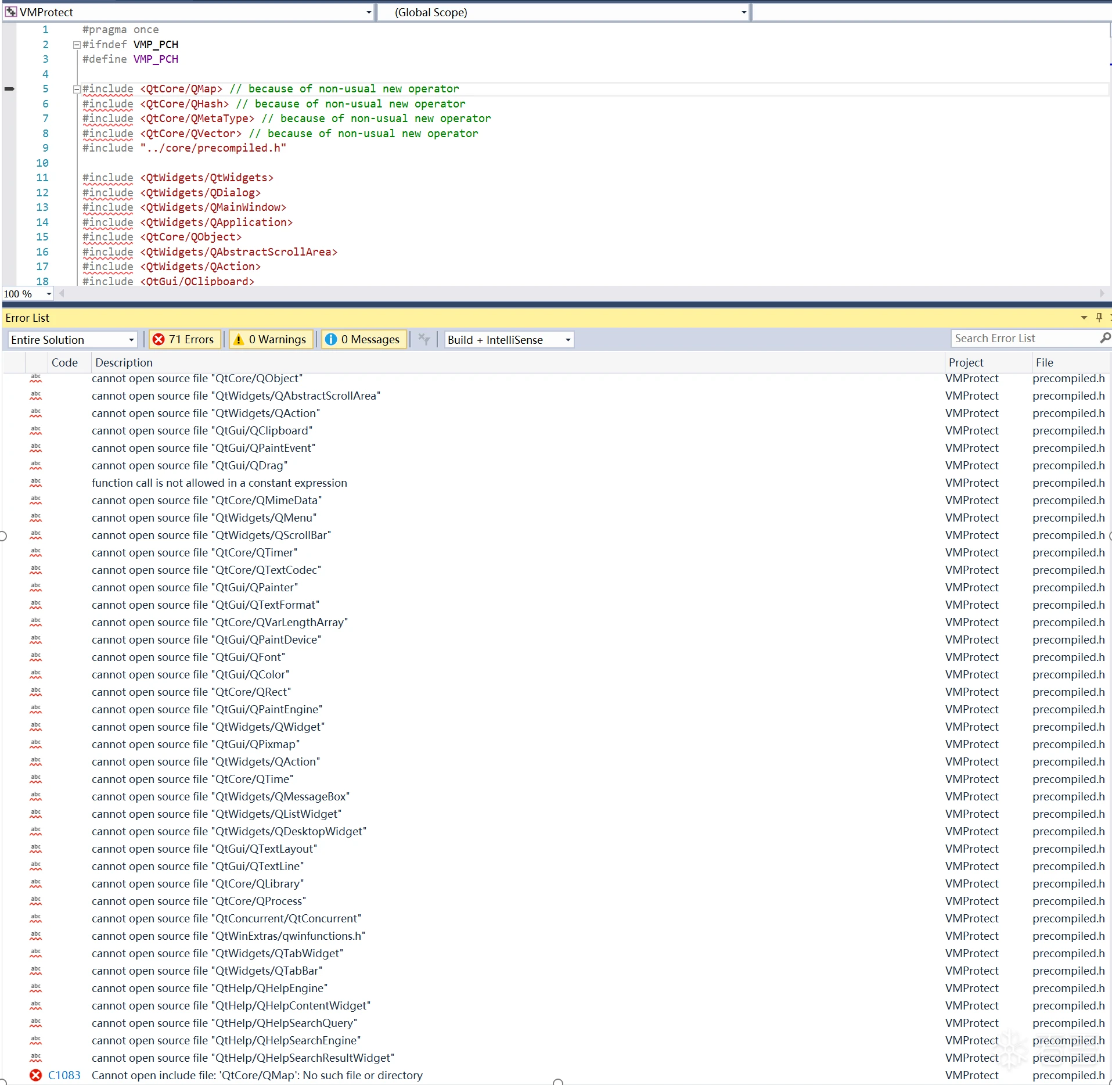Image resolution: width=1112 pixels, height=1085 pixels.
Task: Collapse the #ifndef VMP_PCH block
Action: [x=76, y=45]
